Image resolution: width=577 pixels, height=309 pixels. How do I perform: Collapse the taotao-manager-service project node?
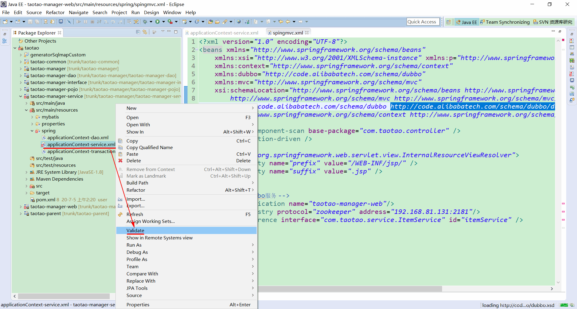point(21,96)
